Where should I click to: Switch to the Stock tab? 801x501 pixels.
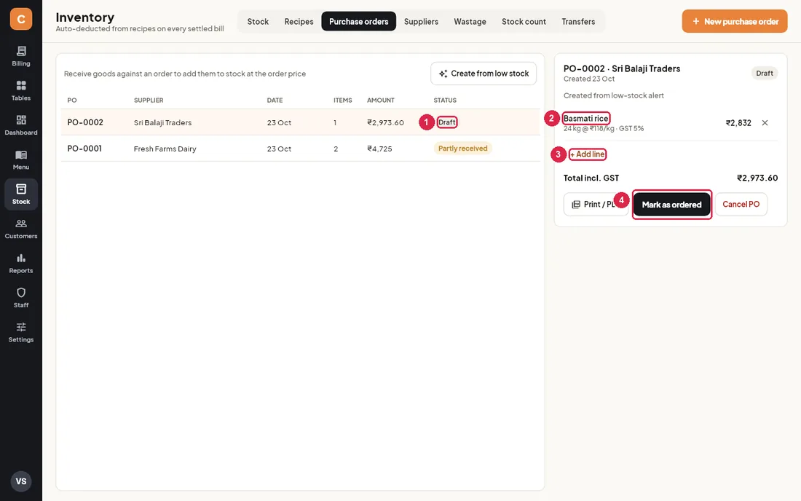tap(258, 21)
